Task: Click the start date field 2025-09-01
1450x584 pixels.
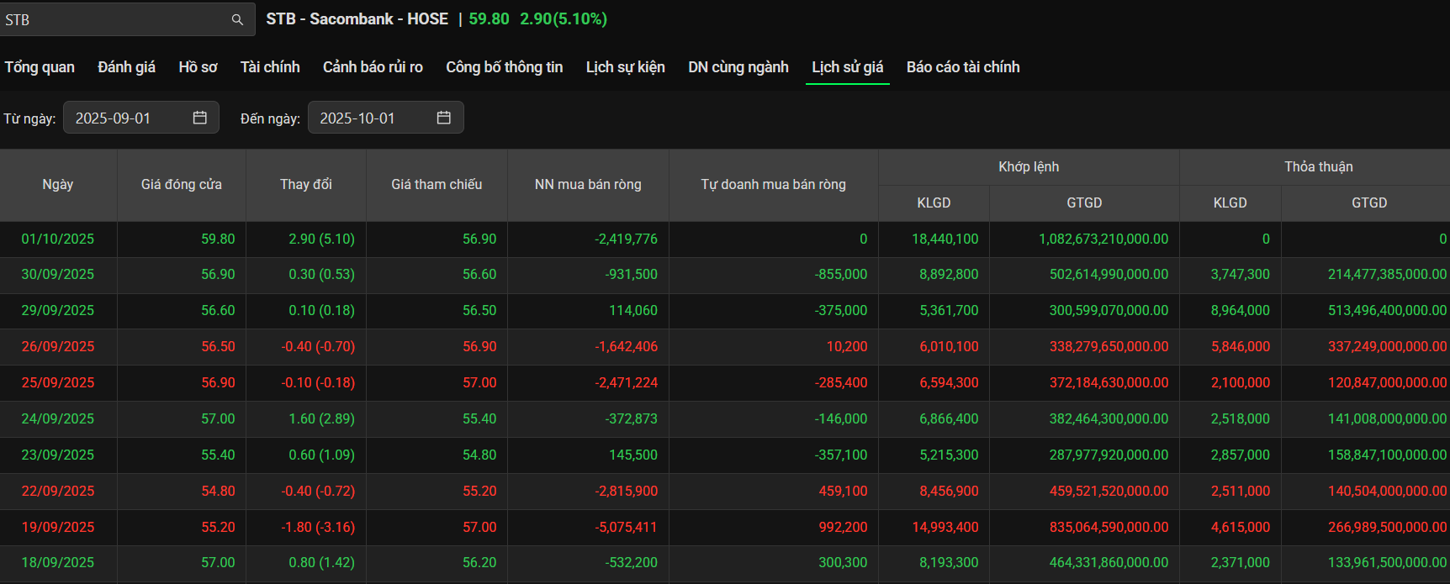Action: (126, 118)
